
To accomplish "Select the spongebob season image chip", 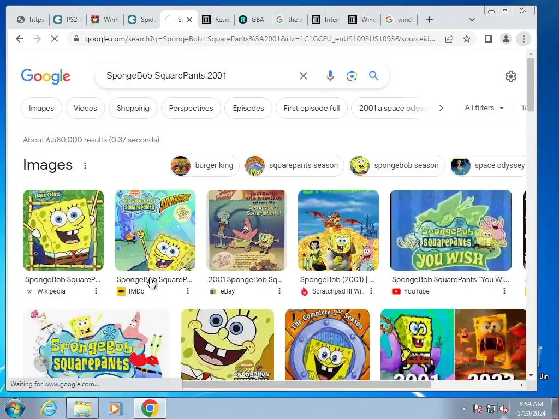I will click(x=397, y=165).
